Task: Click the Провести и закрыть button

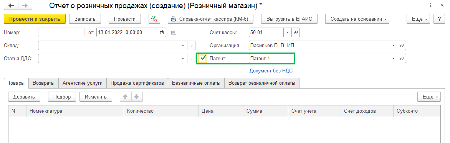Action: [x=35, y=19]
